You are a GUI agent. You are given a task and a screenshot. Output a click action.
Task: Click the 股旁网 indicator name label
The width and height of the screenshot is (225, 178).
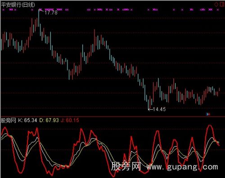coord(9,120)
